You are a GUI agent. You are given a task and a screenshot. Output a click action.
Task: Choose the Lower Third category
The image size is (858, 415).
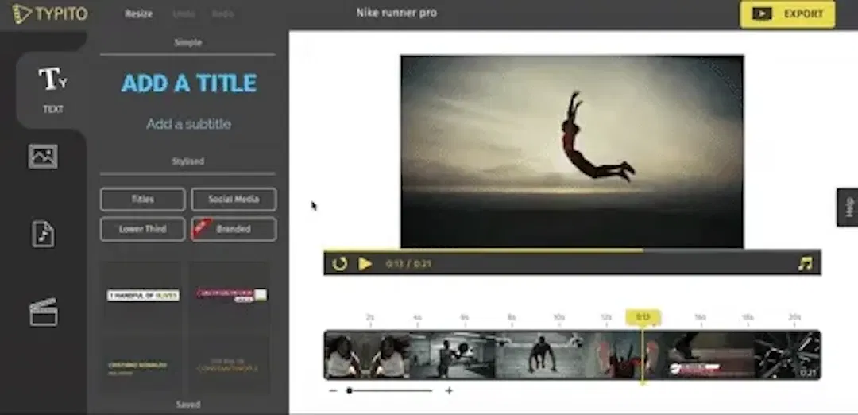pyautogui.click(x=143, y=229)
